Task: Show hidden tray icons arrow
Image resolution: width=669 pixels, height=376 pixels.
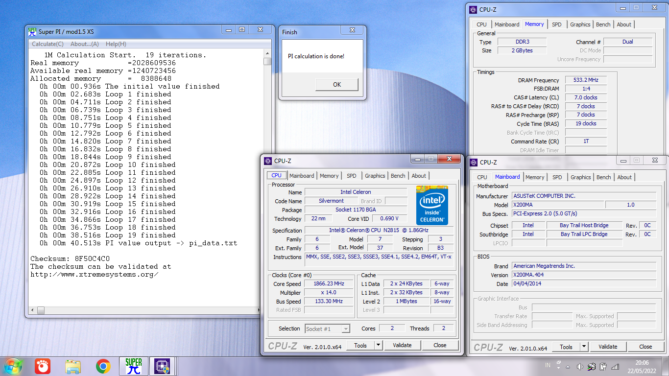Action: point(569,366)
